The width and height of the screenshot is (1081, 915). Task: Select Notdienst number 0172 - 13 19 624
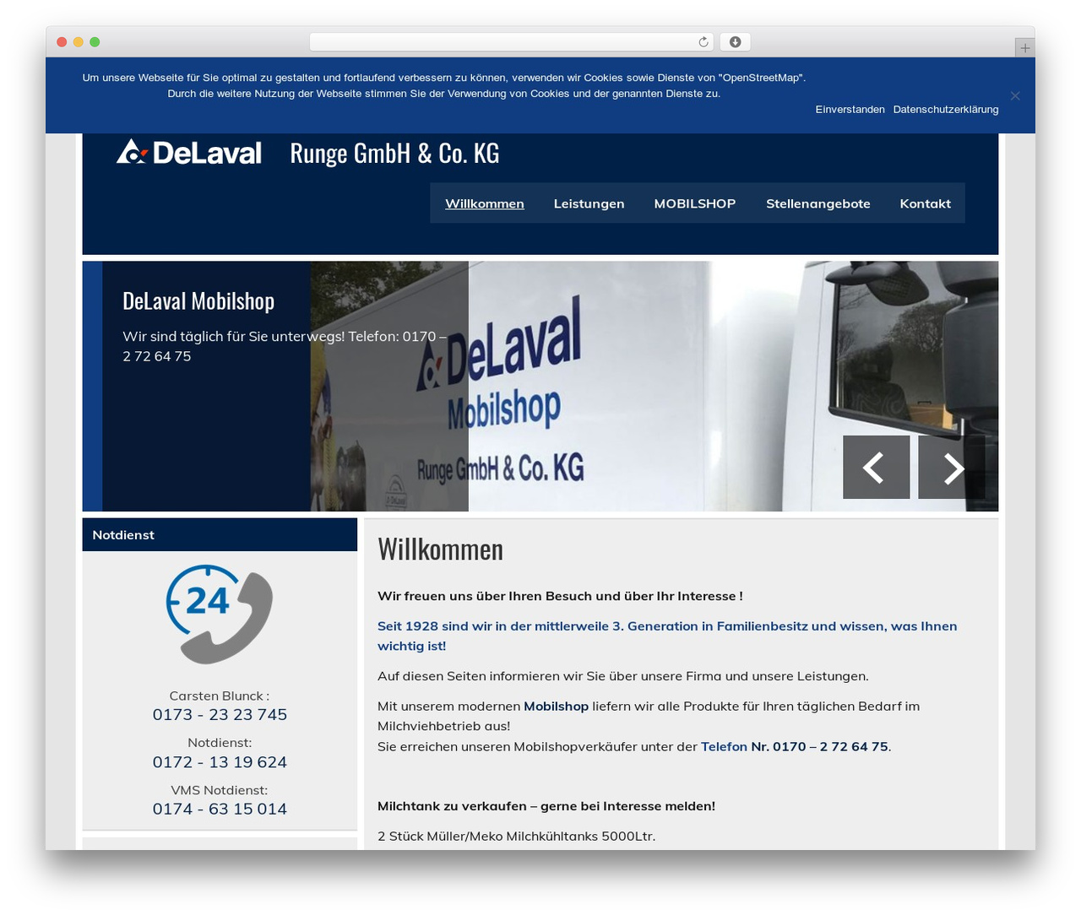[220, 761]
